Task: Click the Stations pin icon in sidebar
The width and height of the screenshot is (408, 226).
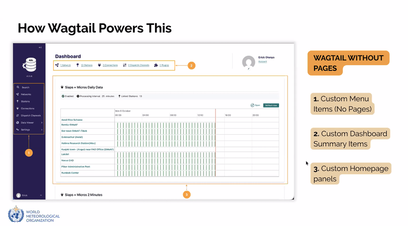Action: point(18,102)
